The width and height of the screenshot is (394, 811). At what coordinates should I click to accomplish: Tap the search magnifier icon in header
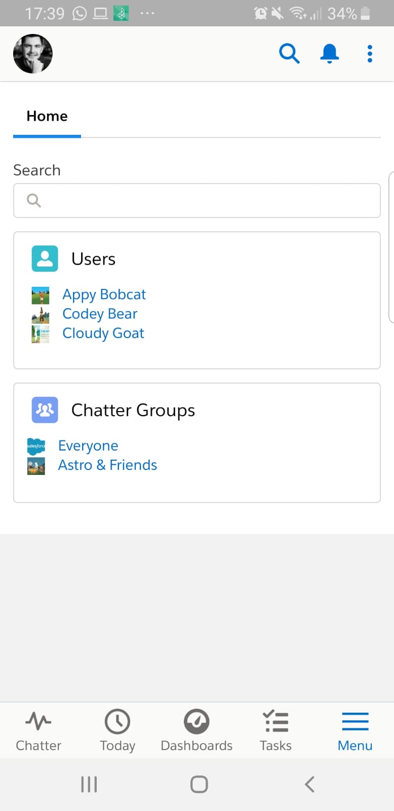(x=289, y=53)
